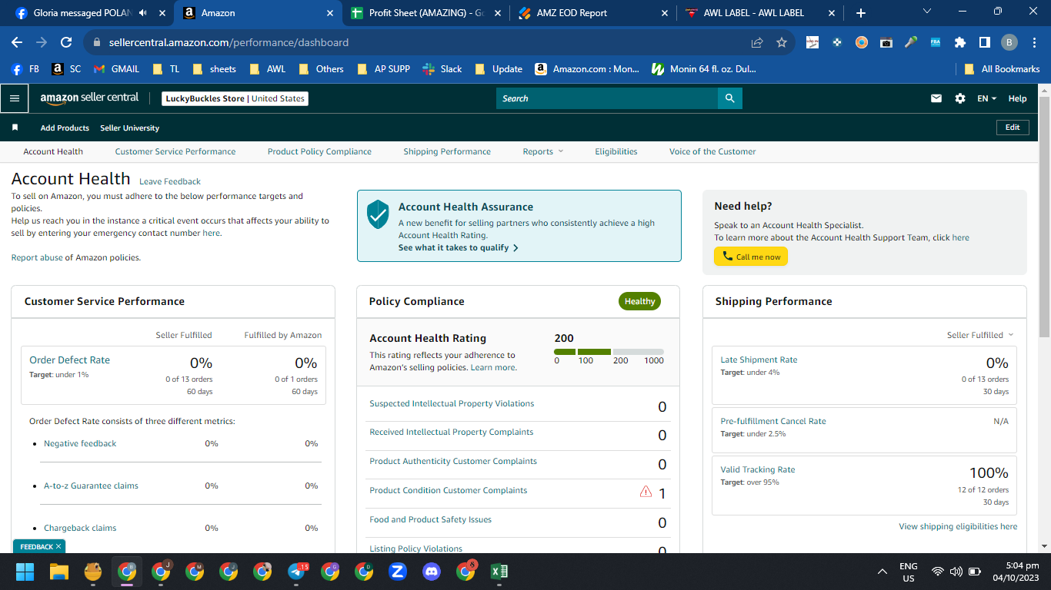Image resolution: width=1051 pixels, height=590 pixels.
Task: Open the Seller Fulfilled dropdown in Shipping Performance
Action: (x=980, y=335)
